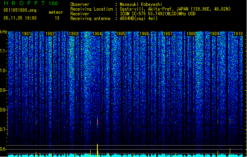This screenshot has width=247, height=157.
Task: Click the HROFFT title text
Action: (x=24, y=3)
